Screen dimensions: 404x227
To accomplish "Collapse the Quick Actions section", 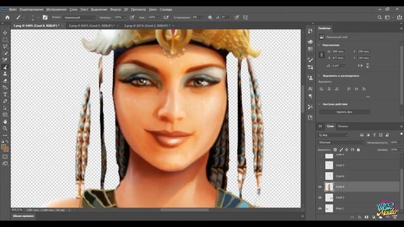I will click(319, 104).
